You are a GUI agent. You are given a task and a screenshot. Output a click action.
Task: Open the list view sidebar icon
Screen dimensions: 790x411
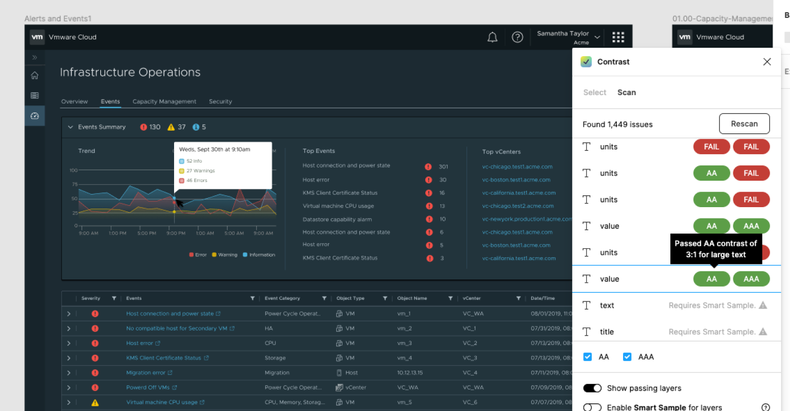coord(35,96)
